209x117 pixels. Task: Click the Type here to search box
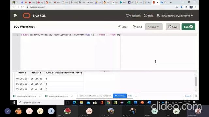(41, 103)
